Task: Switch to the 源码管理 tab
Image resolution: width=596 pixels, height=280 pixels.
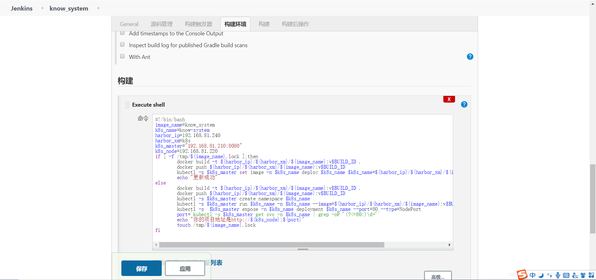Action: click(162, 24)
